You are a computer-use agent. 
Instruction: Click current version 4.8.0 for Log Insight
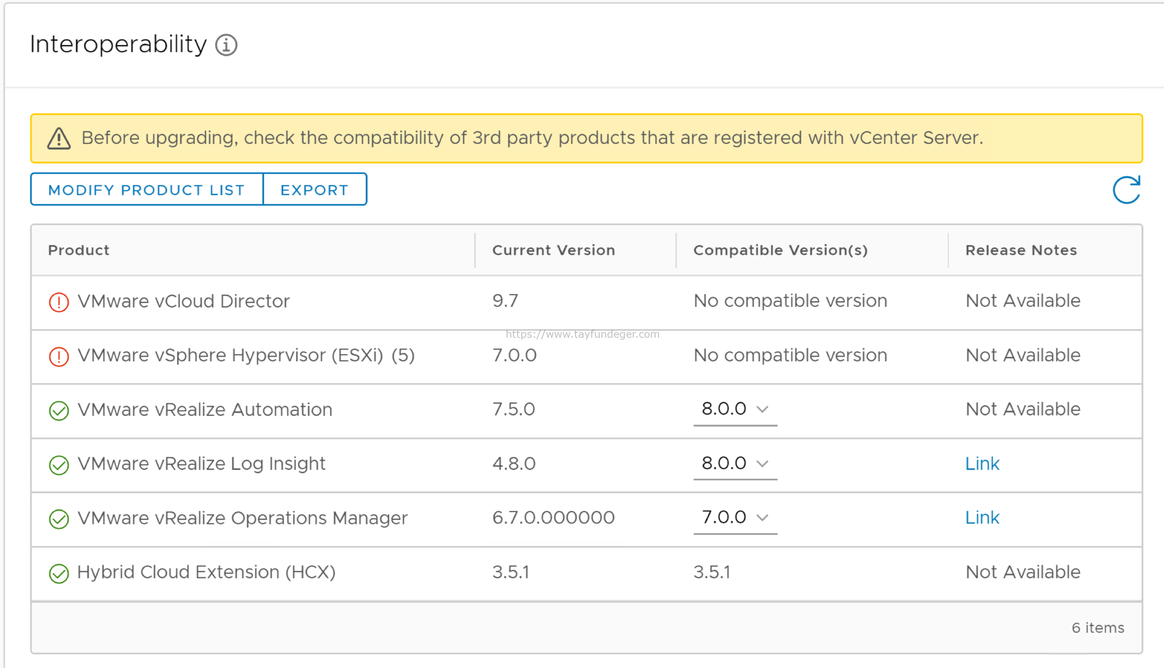coord(514,464)
